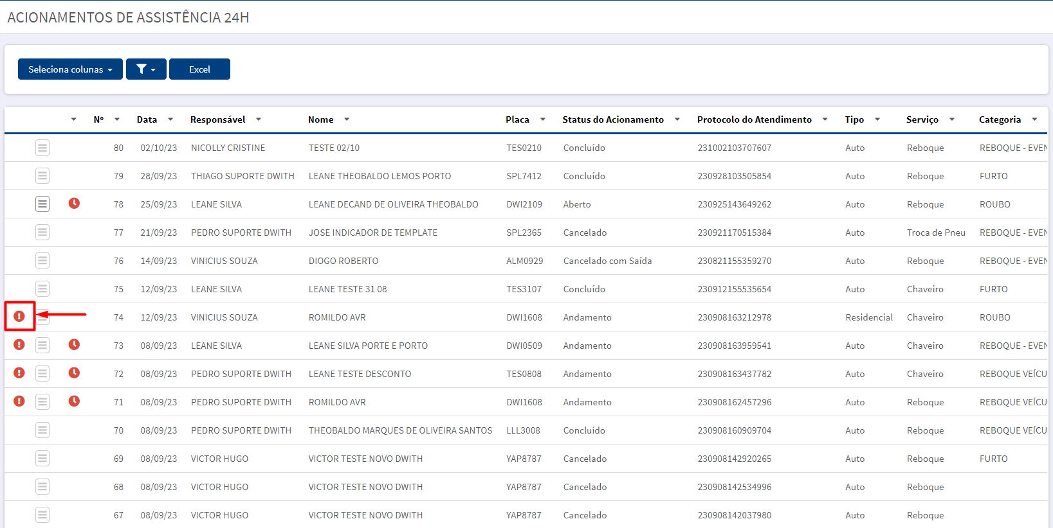Open Categoria column filter arrow
This screenshot has width=1053, height=528.
tap(1035, 119)
